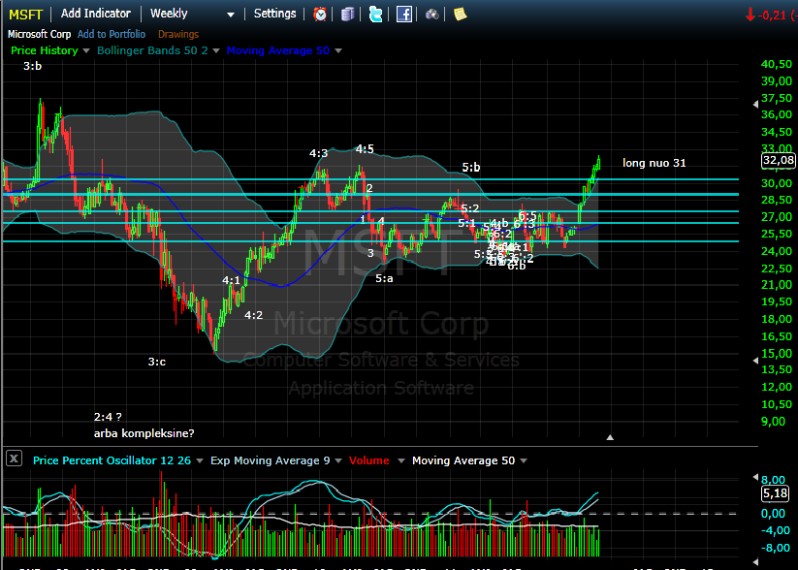This screenshot has width=798, height=570.
Task: Expand Price Percent Oscillator 12 26 arrow
Action: click(200, 461)
